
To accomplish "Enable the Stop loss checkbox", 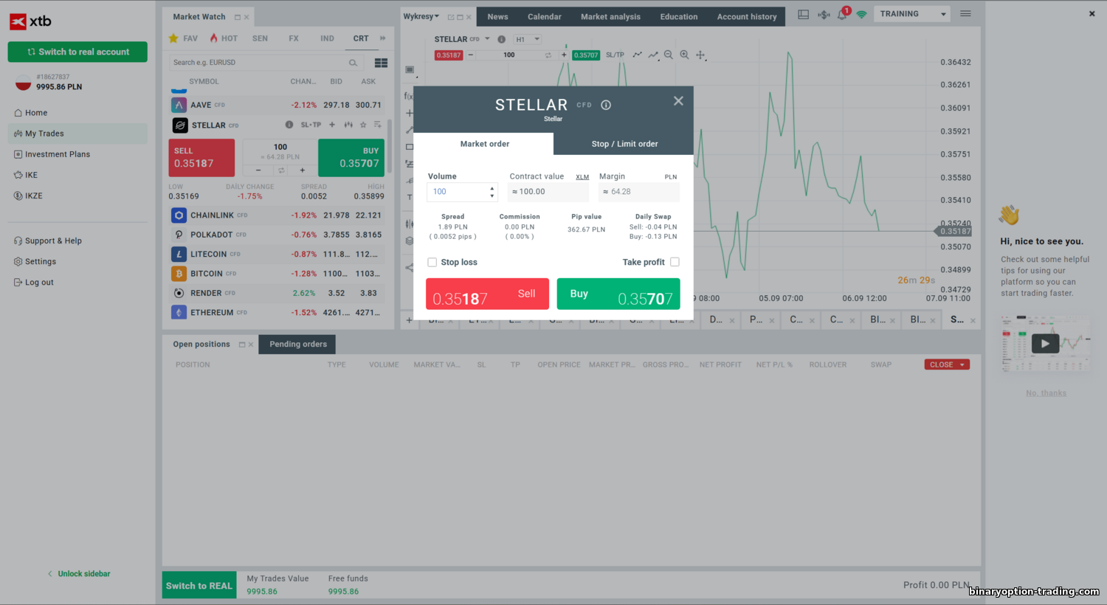I will [432, 262].
